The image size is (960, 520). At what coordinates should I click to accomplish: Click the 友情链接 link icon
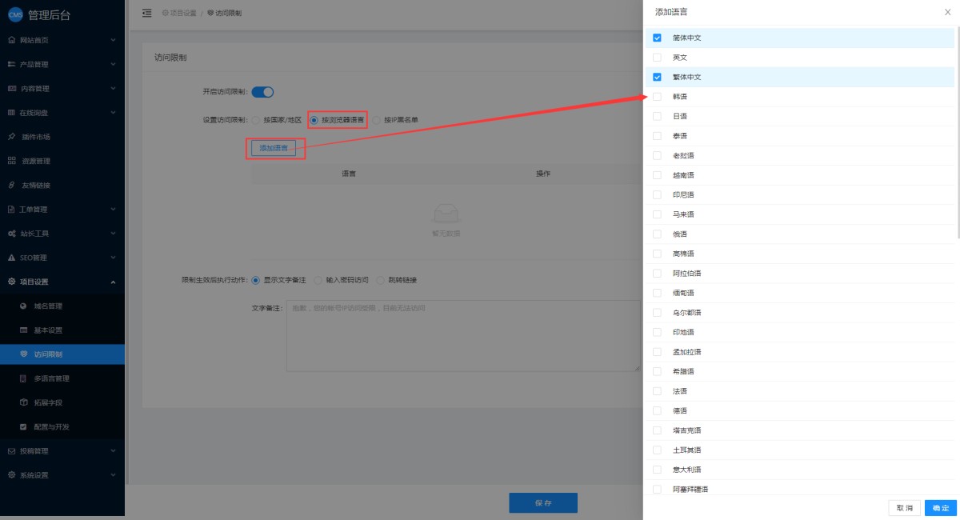coord(11,186)
